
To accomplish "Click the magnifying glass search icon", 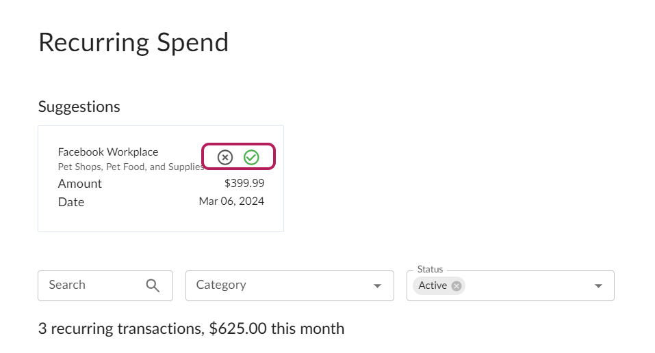I will point(153,285).
